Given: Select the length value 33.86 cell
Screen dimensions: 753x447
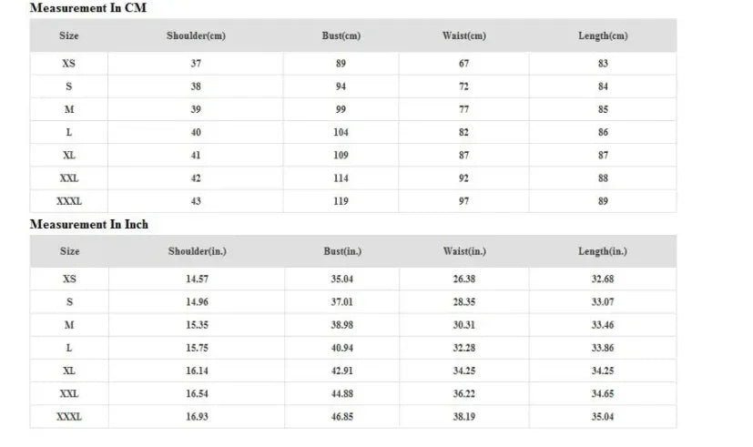Looking at the screenshot, I should tap(603, 348).
